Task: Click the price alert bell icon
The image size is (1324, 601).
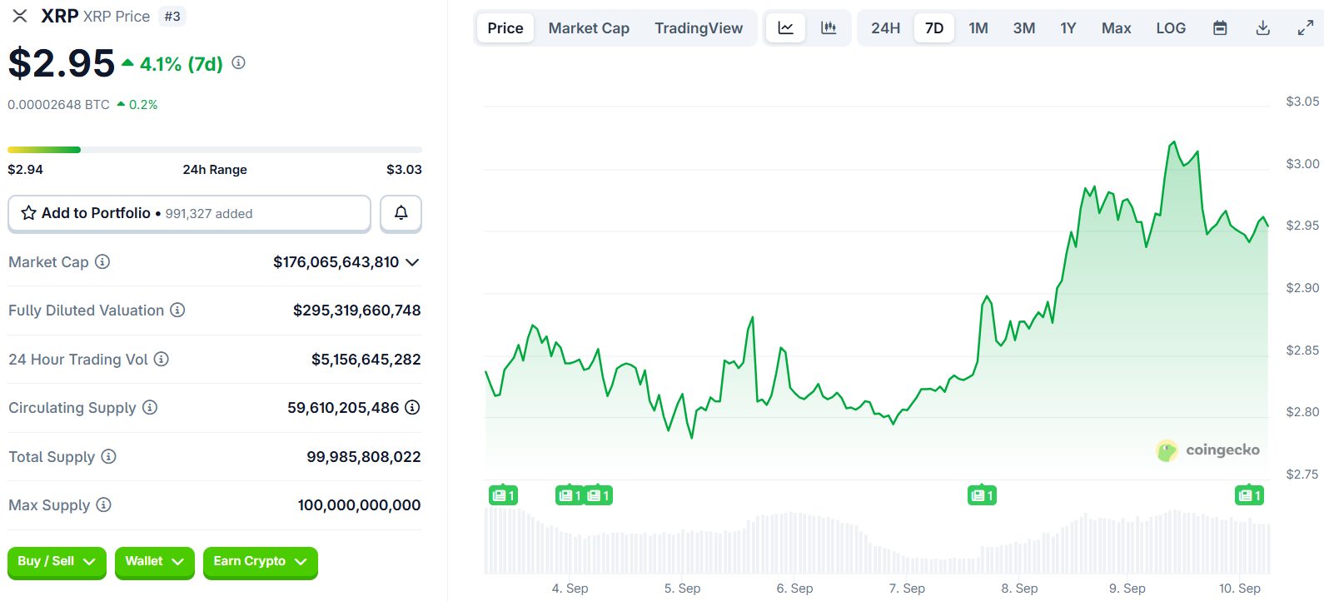Action: (401, 213)
